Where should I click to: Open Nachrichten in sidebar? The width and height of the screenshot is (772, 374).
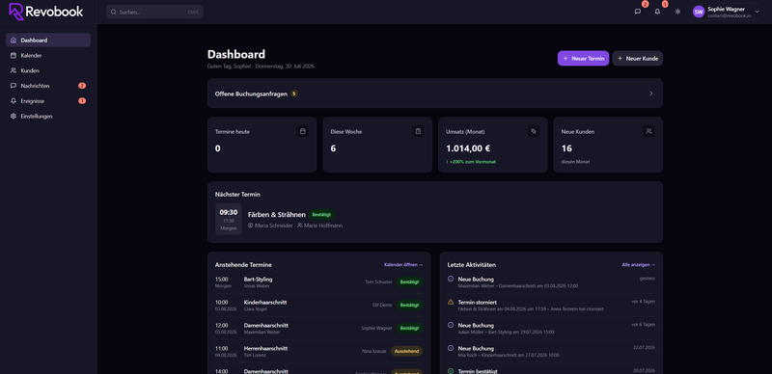coord(48,86)
